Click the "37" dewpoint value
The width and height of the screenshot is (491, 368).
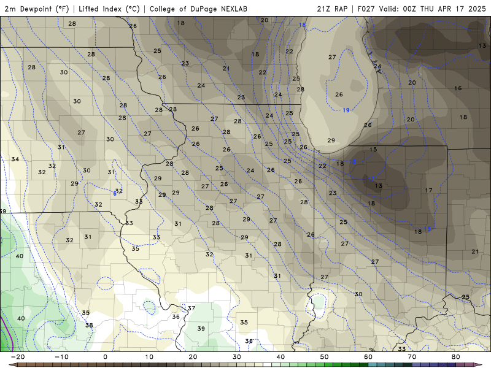pyautogui.click(x=191, y=309)
